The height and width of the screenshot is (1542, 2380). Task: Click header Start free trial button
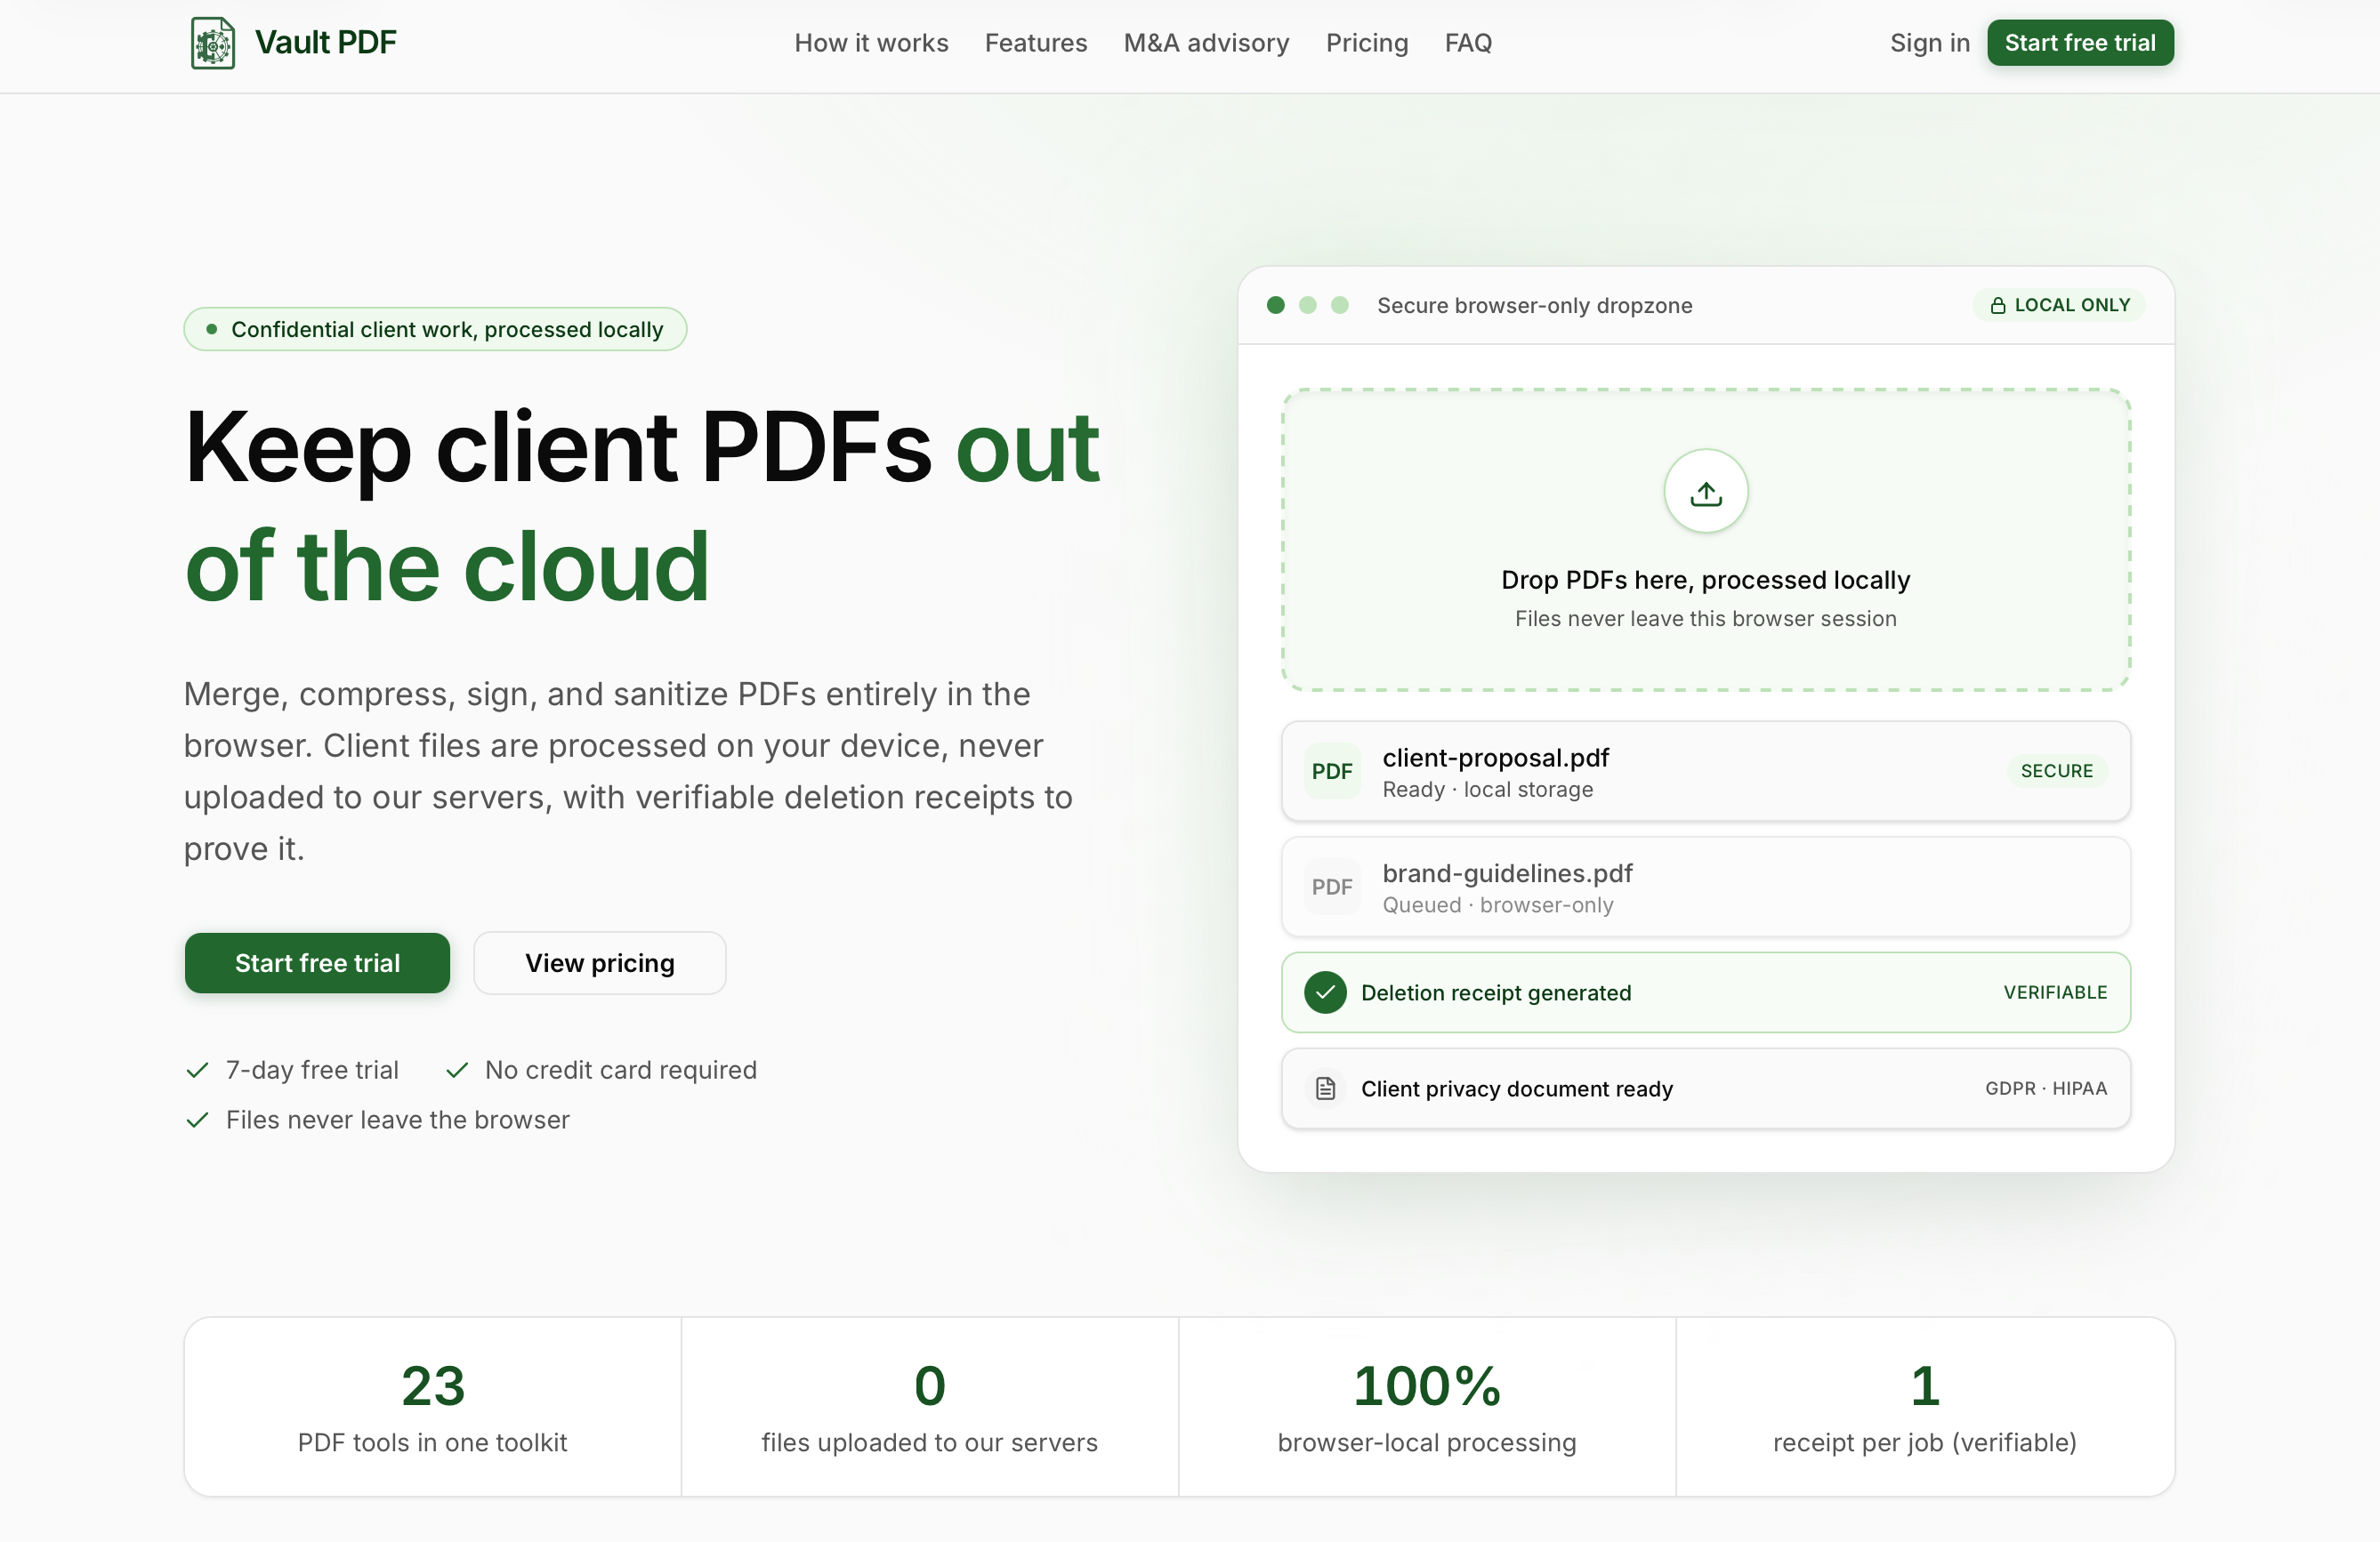[x=2079, y=43]
